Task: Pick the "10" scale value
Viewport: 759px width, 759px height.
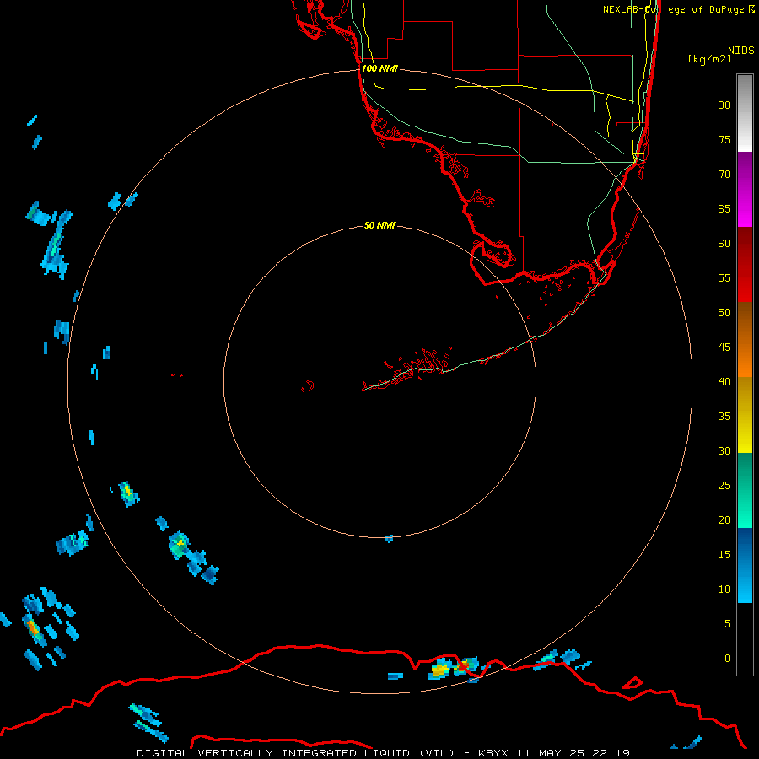Action: pyautogui.click(x=724, y=589)
